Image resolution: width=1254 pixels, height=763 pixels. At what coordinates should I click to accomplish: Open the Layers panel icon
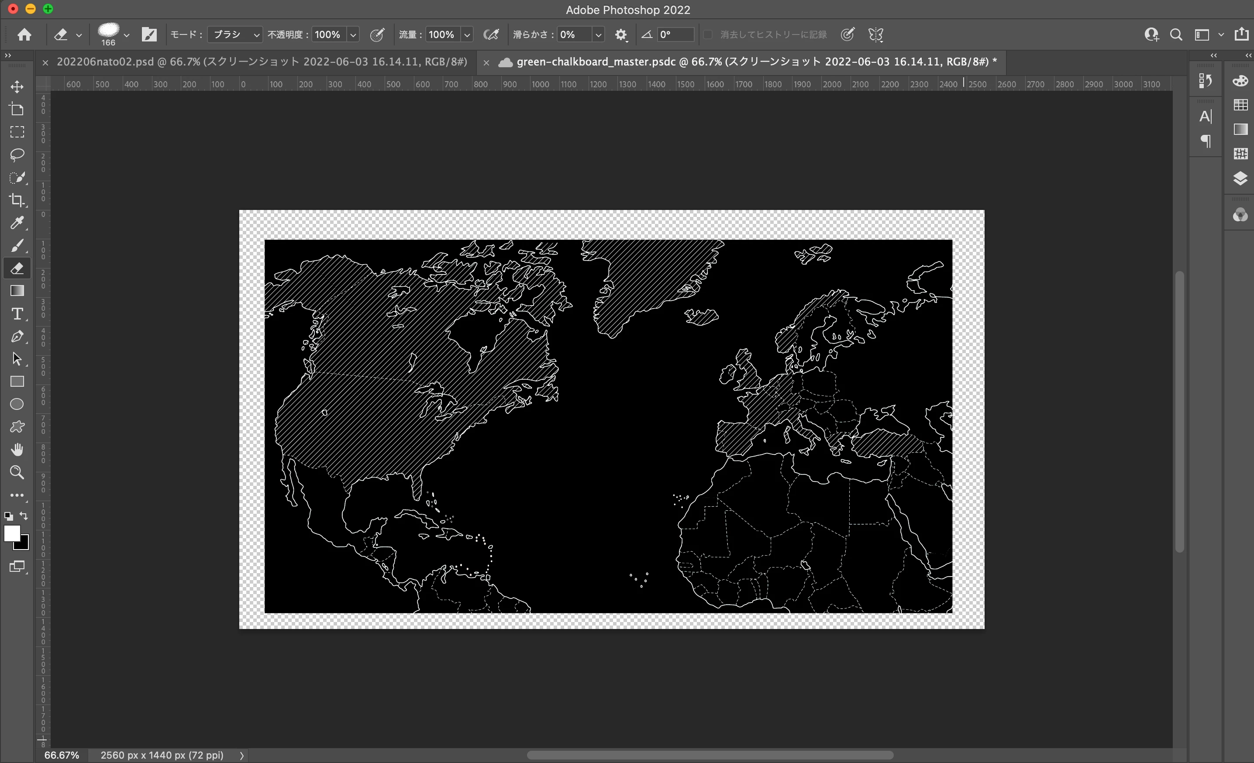coord(1240,178)
